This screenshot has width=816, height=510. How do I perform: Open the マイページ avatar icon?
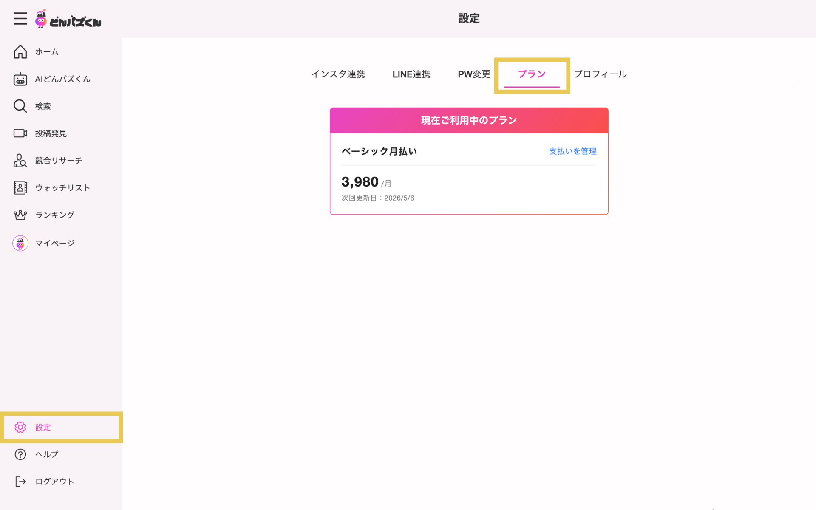click(x=20, y=243)
